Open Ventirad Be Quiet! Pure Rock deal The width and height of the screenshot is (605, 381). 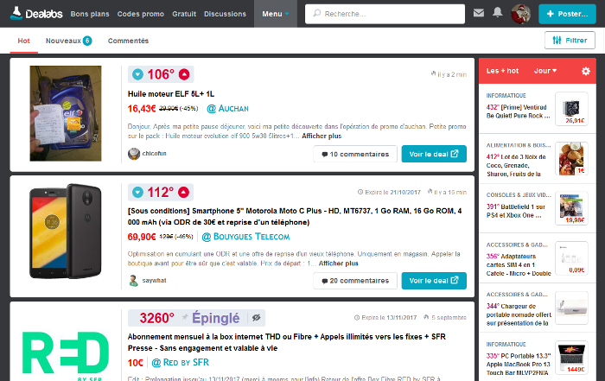tap(518, 111)
